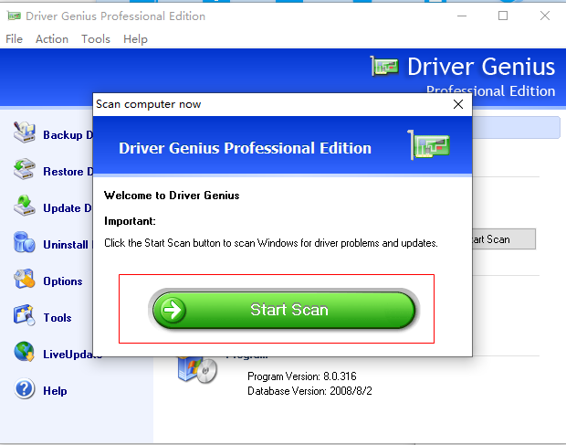Screen dimensions: 566x445
Task: Click the circuit card icon in dialog banner
Action: coord(429,145)
